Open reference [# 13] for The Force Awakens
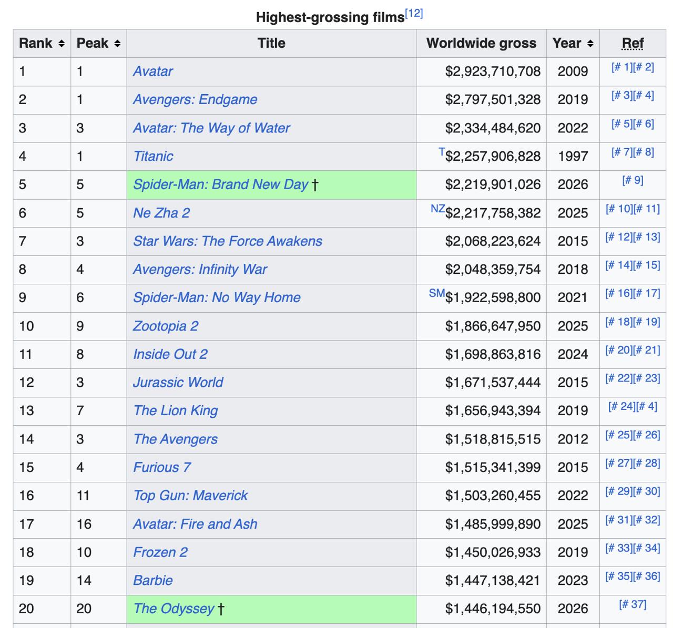This screenshot has width=673, height=628. (647, 237)
